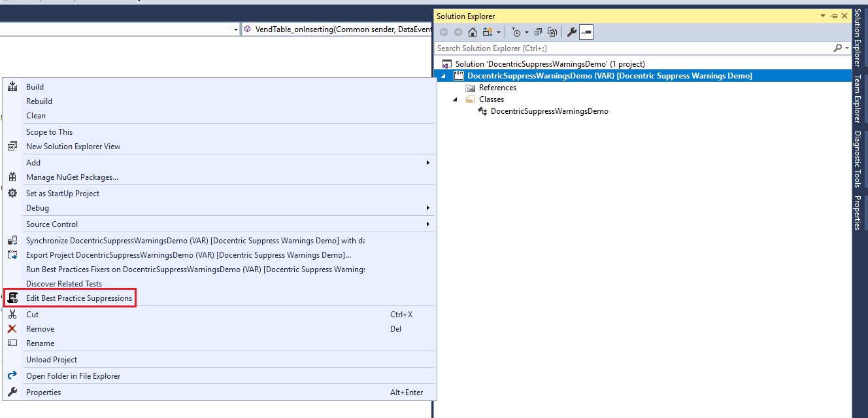Toggle the Solution Explorer pin icon
Screen dimensions: 868x418
[x=833, y=15]
